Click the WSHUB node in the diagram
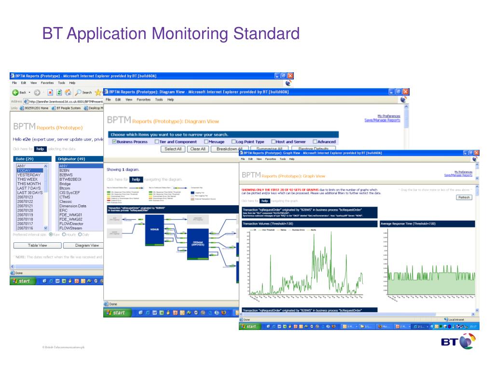This screenshot has height=370, width=494. pyautogui.click(x=154, y=230)
